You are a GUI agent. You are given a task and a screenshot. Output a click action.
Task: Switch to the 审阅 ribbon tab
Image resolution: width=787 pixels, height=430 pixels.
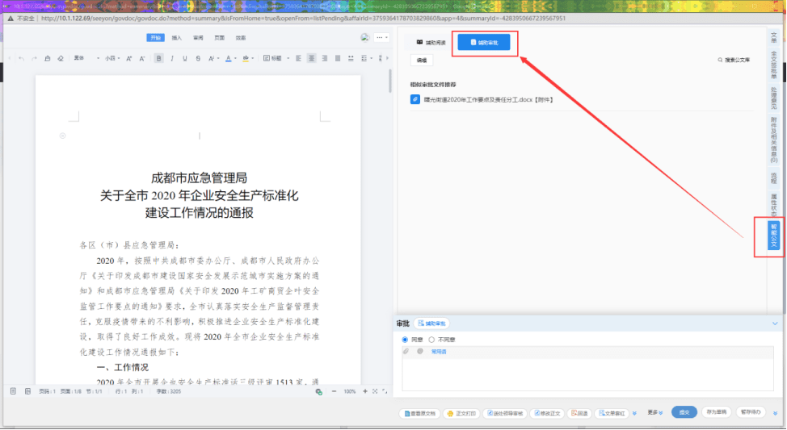(198, 38)
